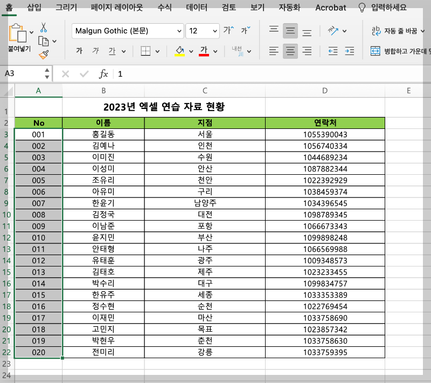Toggle bold with the 가 icon
The image size is (431, 383).
pos(79,51)
